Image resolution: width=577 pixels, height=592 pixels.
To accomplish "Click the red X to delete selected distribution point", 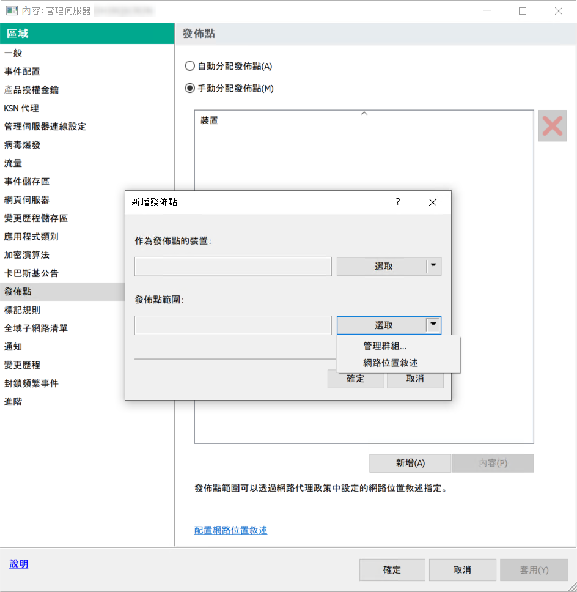I will [551, 125].
